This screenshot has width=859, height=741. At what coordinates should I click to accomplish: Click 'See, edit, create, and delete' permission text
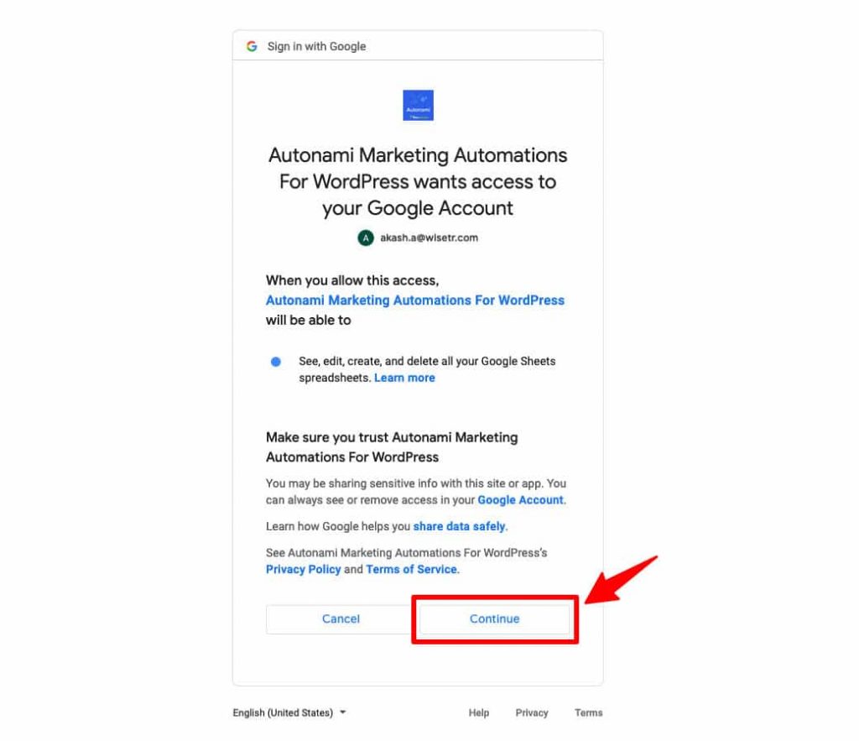[x=427, y=369]
